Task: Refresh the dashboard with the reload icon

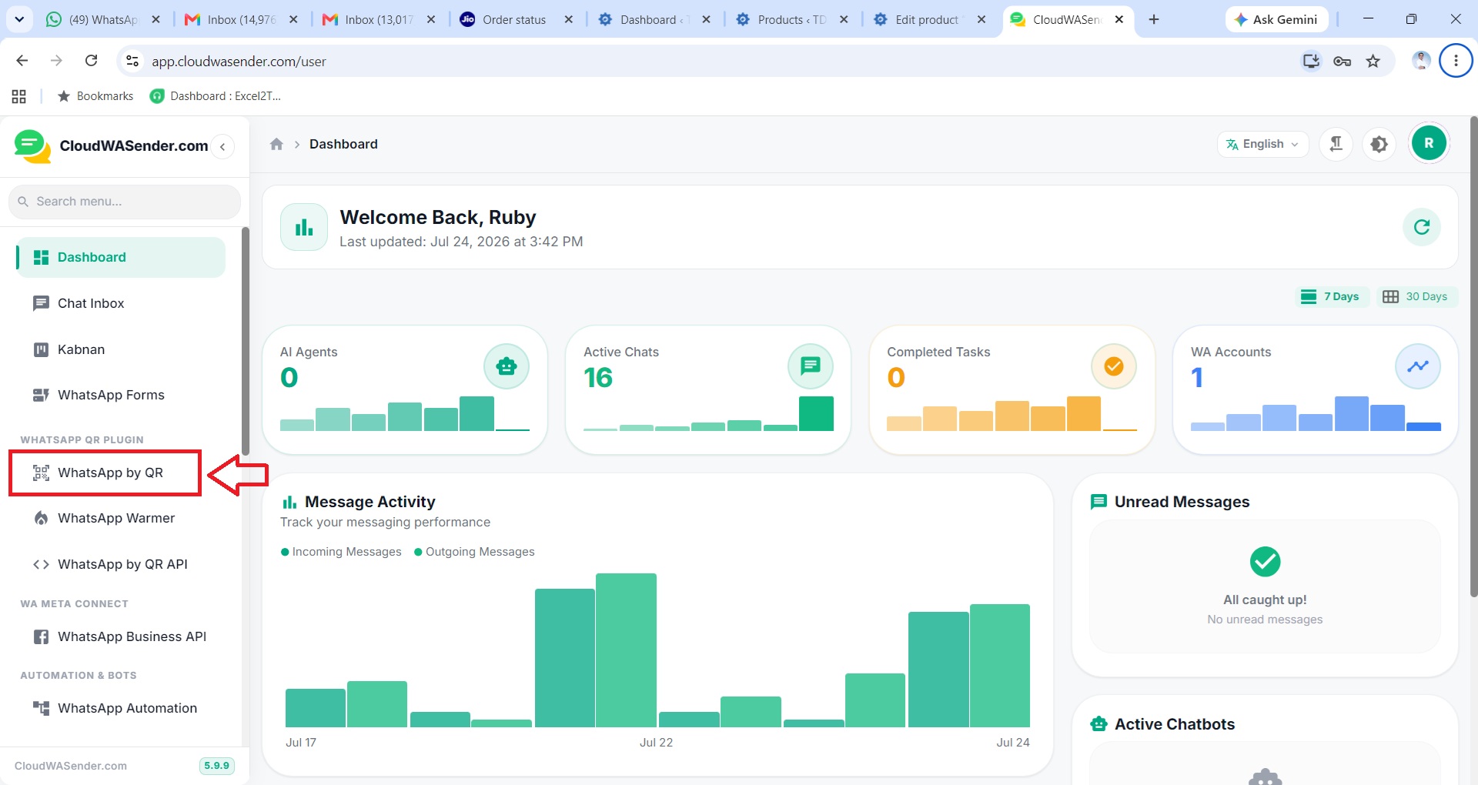Action: 1421,227
